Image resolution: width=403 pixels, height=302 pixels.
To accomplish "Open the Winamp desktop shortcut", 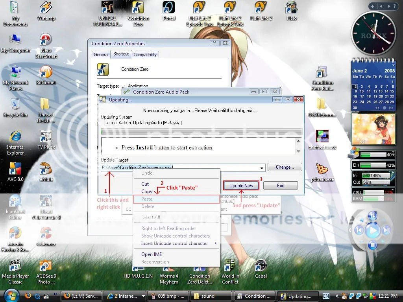I will (x=46, y=11).
